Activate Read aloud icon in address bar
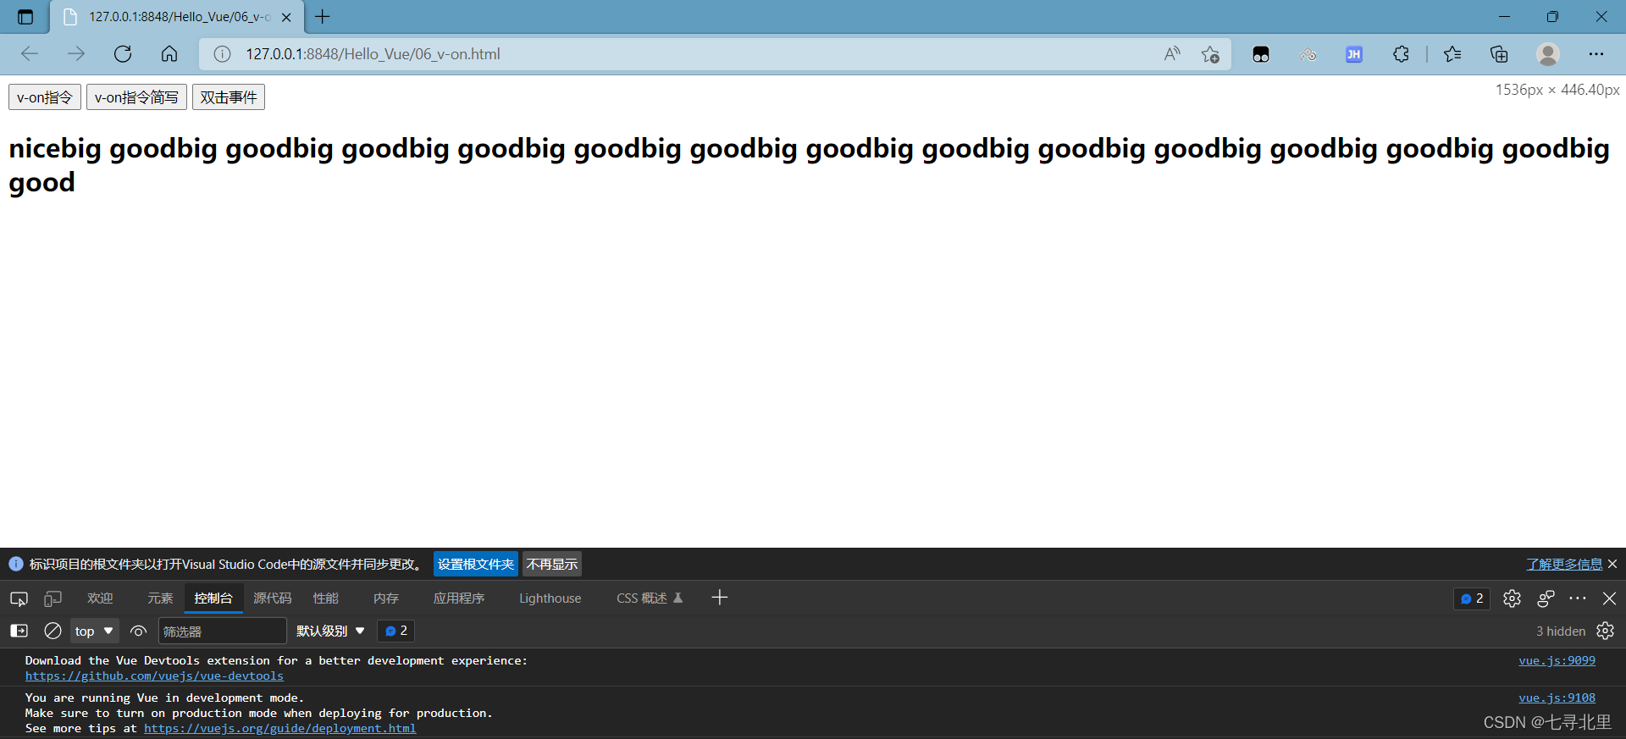The height and width of the screenshot is (739, 1626). click(1172, 54)
